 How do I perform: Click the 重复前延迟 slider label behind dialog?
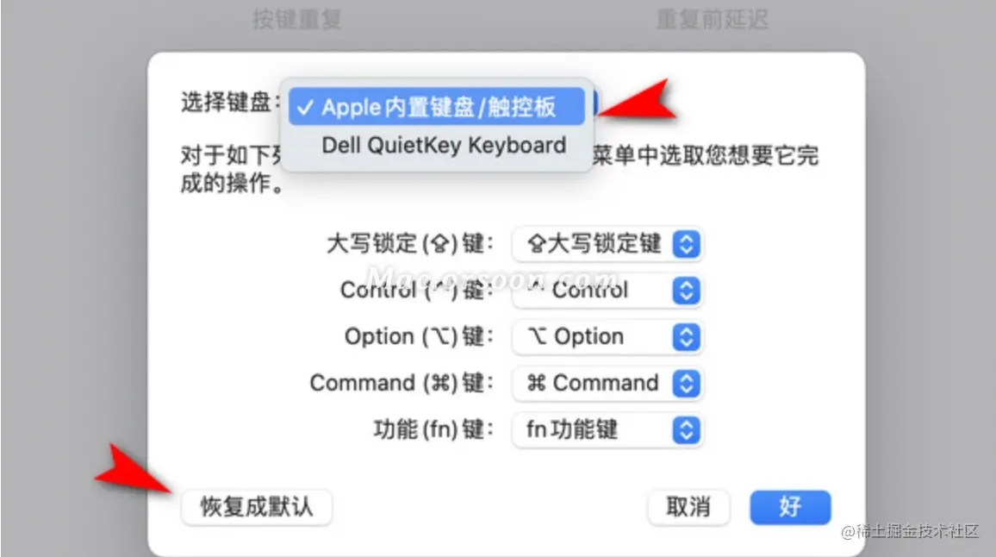(x=712, y=19)
